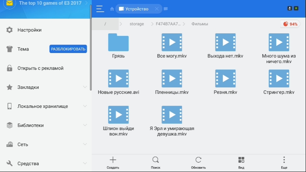Open the 94% storage usage indicator
The height and width of the screenshot is (172, 306).
(290, 24)
